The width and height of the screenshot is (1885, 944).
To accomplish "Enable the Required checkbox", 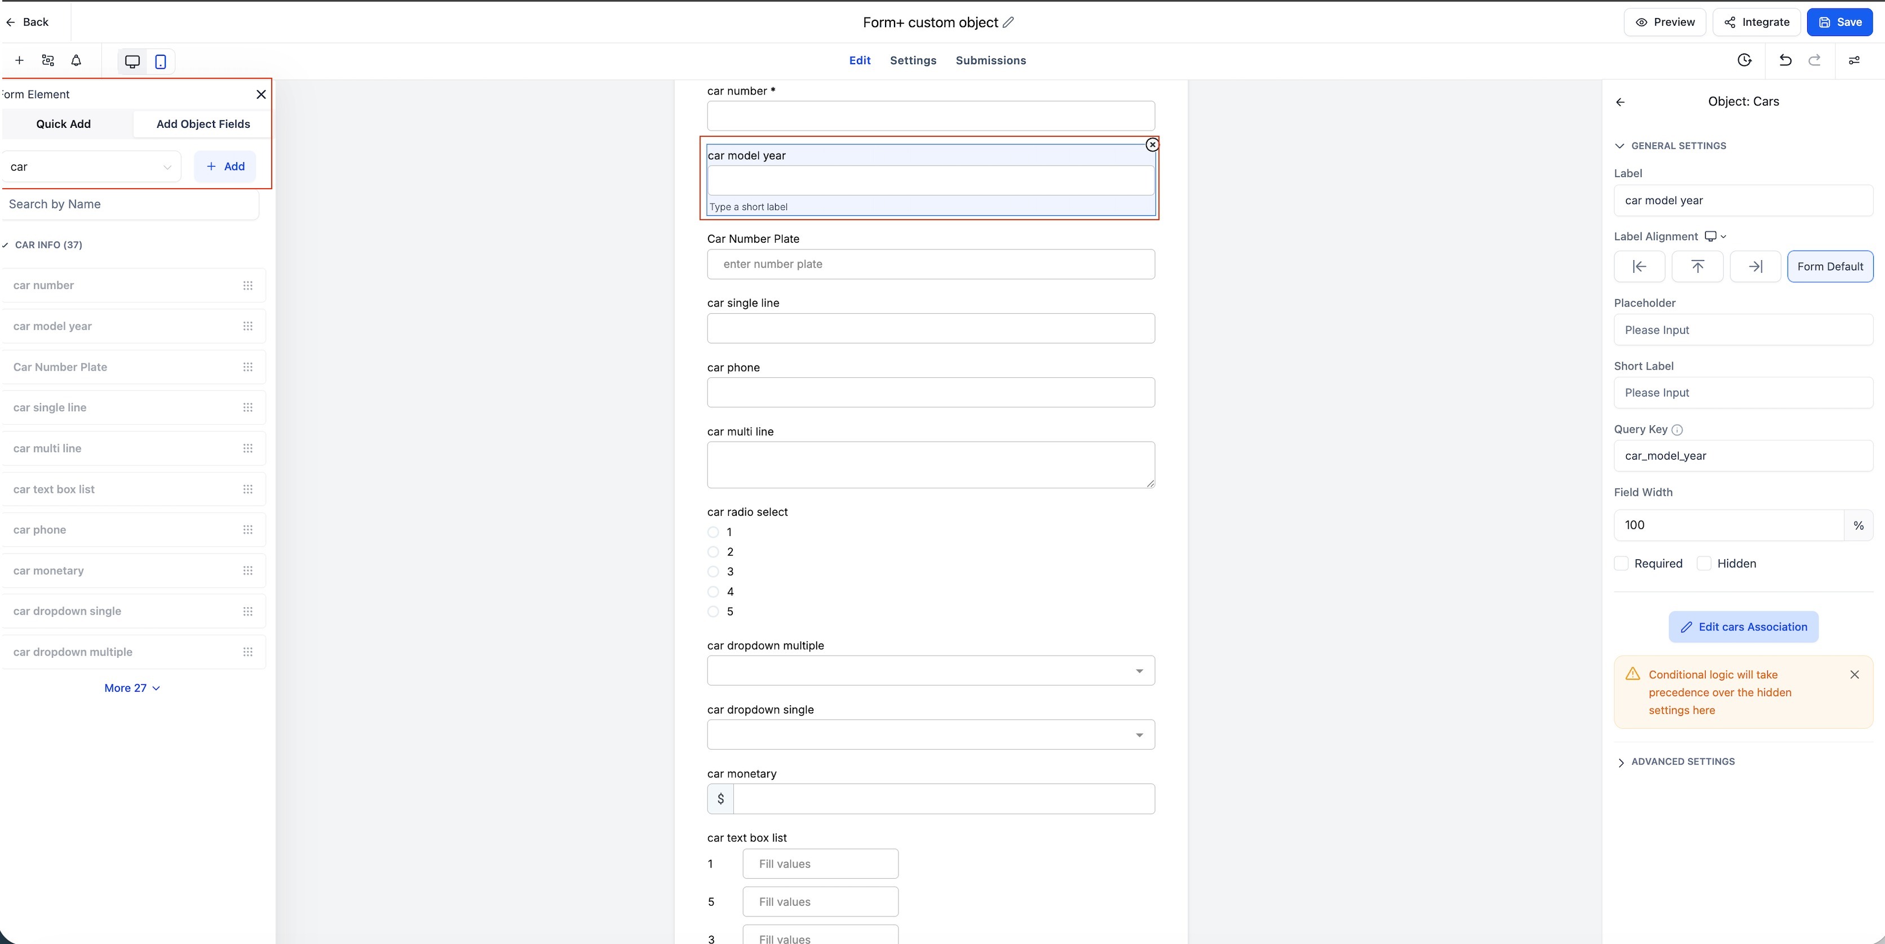I will click(1622, 563).
